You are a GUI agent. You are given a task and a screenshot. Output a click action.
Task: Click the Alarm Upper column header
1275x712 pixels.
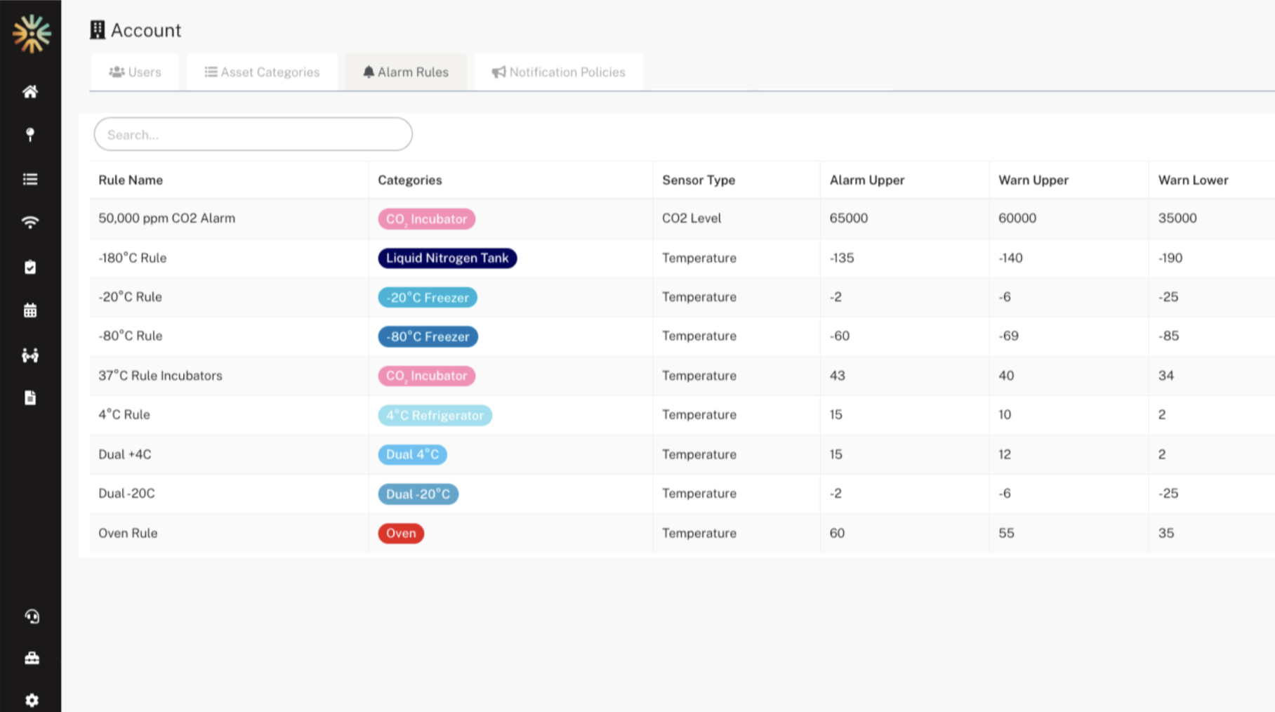click(867, 180)
